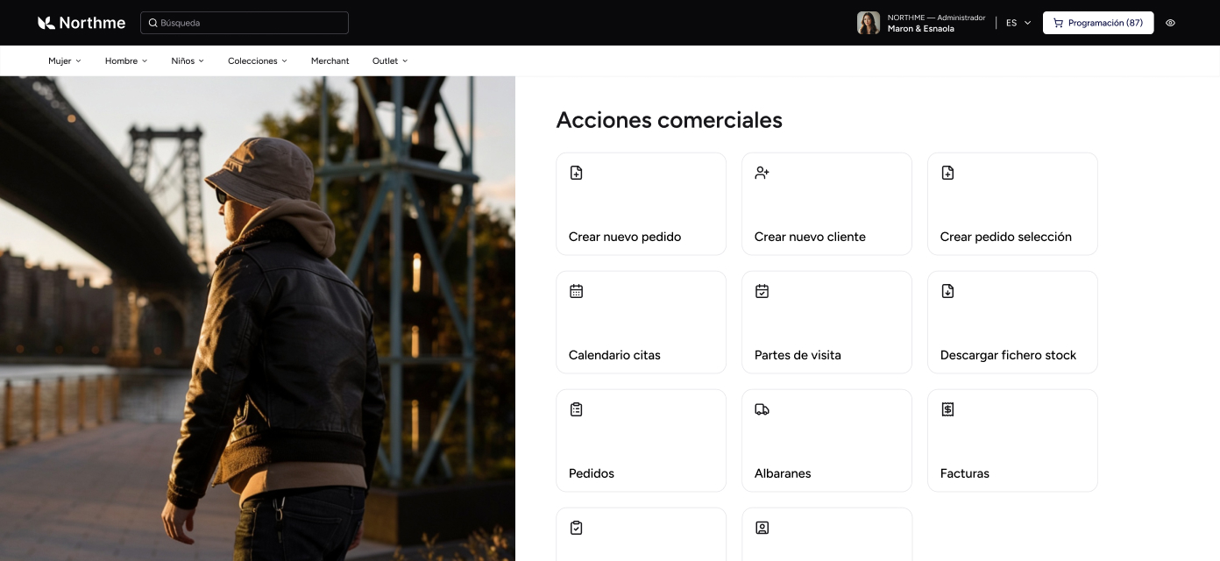Expand the Mujer menu

point(65,60)
